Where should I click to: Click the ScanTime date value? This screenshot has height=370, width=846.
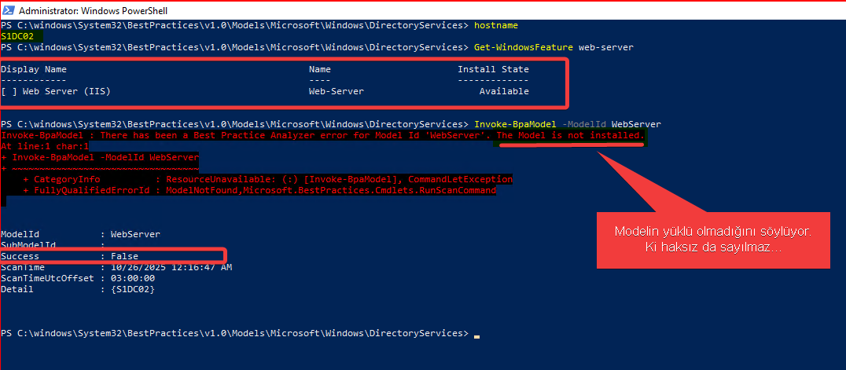click(171, 267)
